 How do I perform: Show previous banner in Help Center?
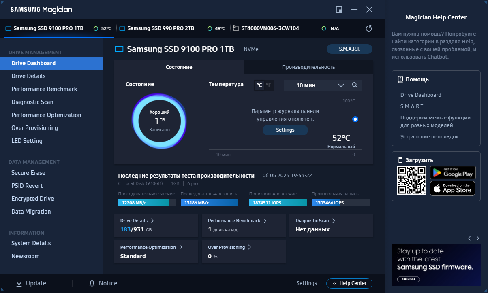(469, 238)
